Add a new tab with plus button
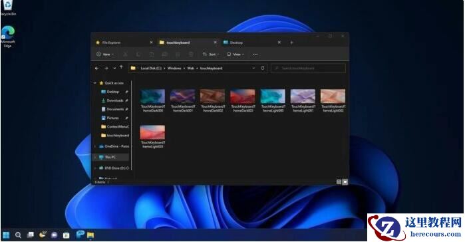The image size is (465, 242). (291, 43)
